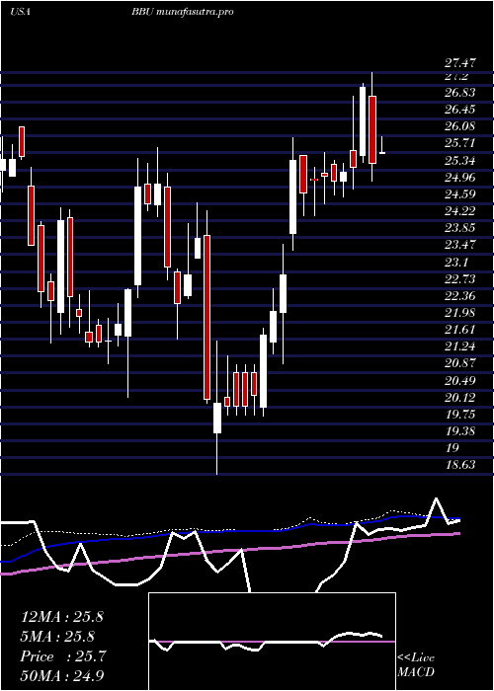Click the <<Live MACD label
The image size is (494, 691).
click(416, 665)
